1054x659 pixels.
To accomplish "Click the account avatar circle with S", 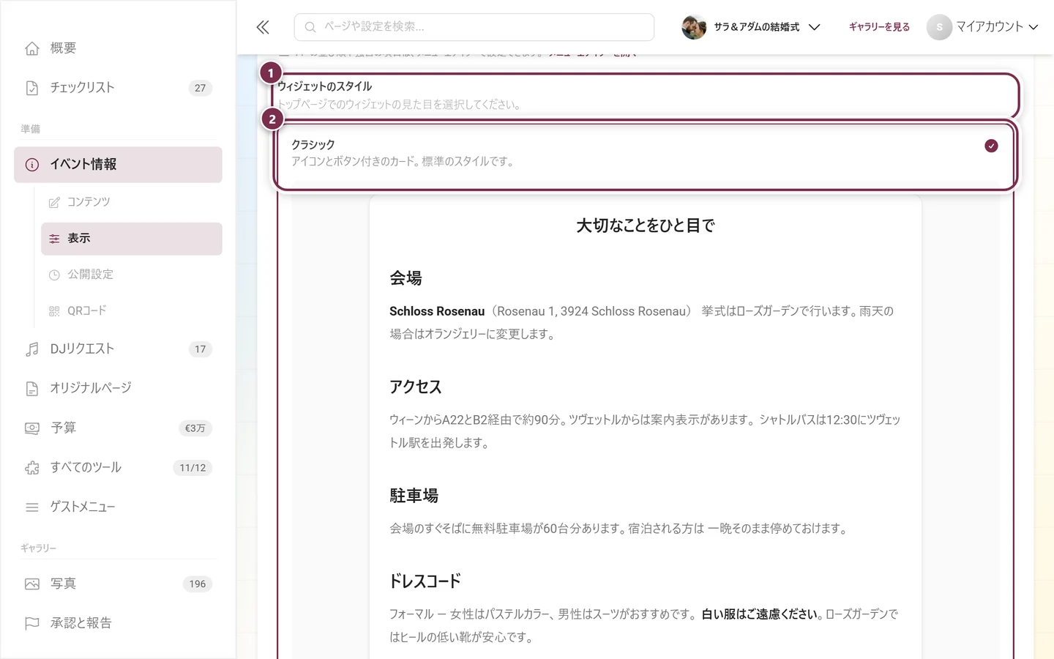I will 939,27.
